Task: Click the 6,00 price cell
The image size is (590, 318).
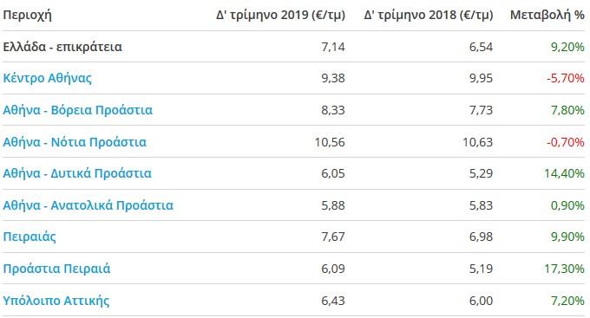Action: (481, 301)
